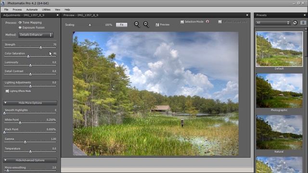Collapse the Hide More Options section
This screenshot has width=308, height=173.
click(x=30, y=103)
